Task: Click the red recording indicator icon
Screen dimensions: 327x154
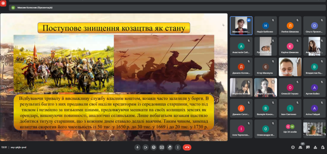Action: tap(3, 3)
